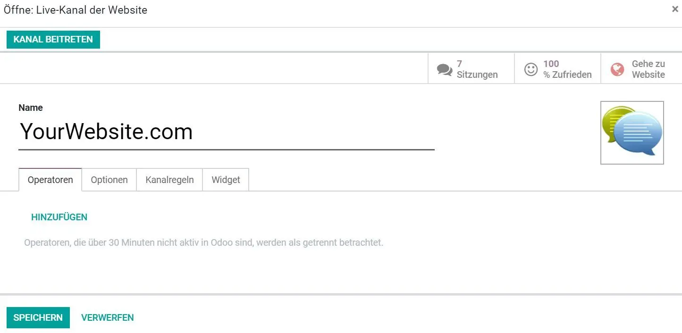Click the operator inactivity hint text
This screenshot has width=682, height=333.
click(x=203, y=243)
